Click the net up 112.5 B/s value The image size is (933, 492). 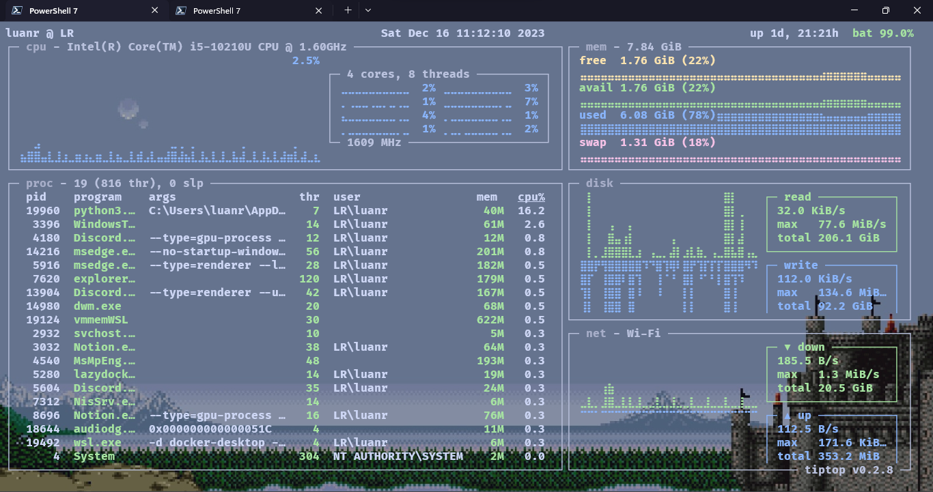click(808, 429)
